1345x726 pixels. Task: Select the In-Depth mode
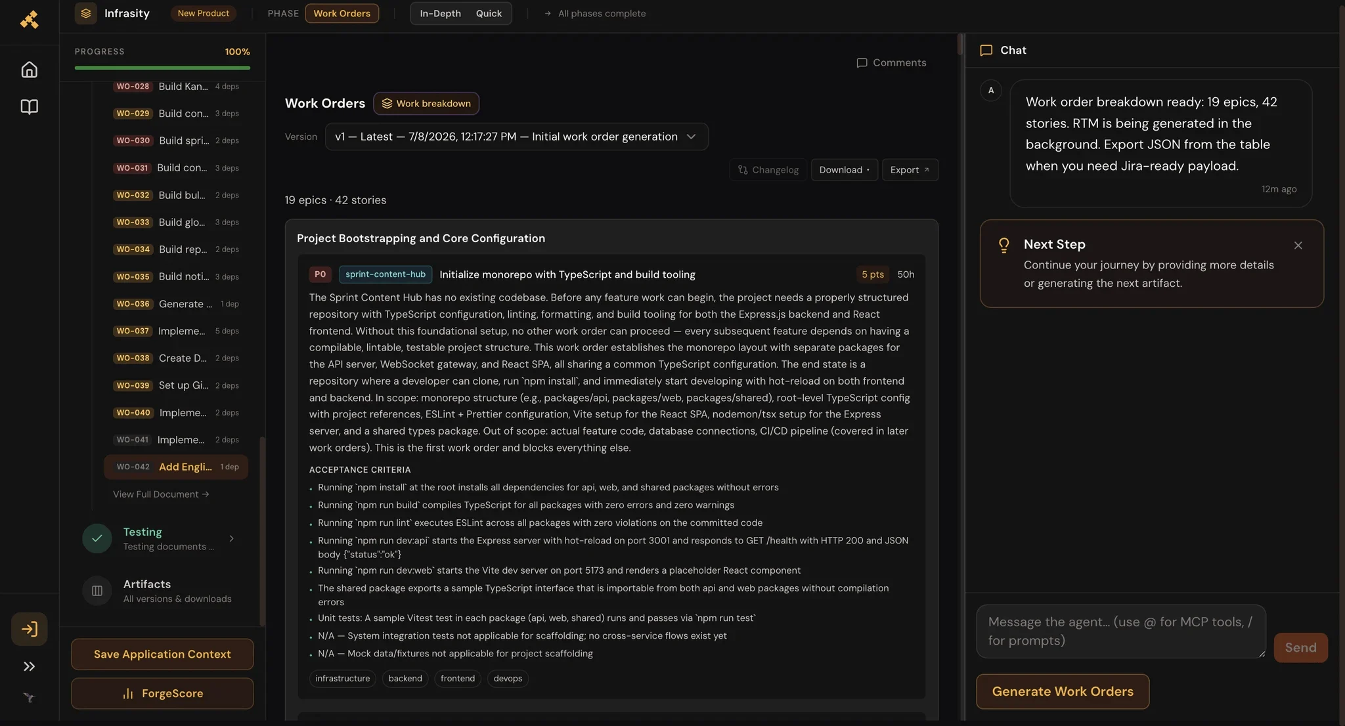click(x=440, y=13)
